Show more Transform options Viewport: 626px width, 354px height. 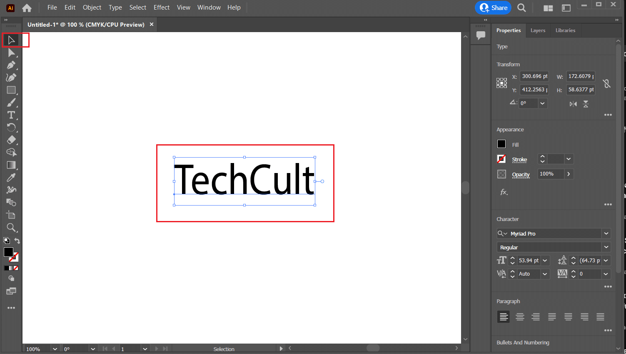608,115
